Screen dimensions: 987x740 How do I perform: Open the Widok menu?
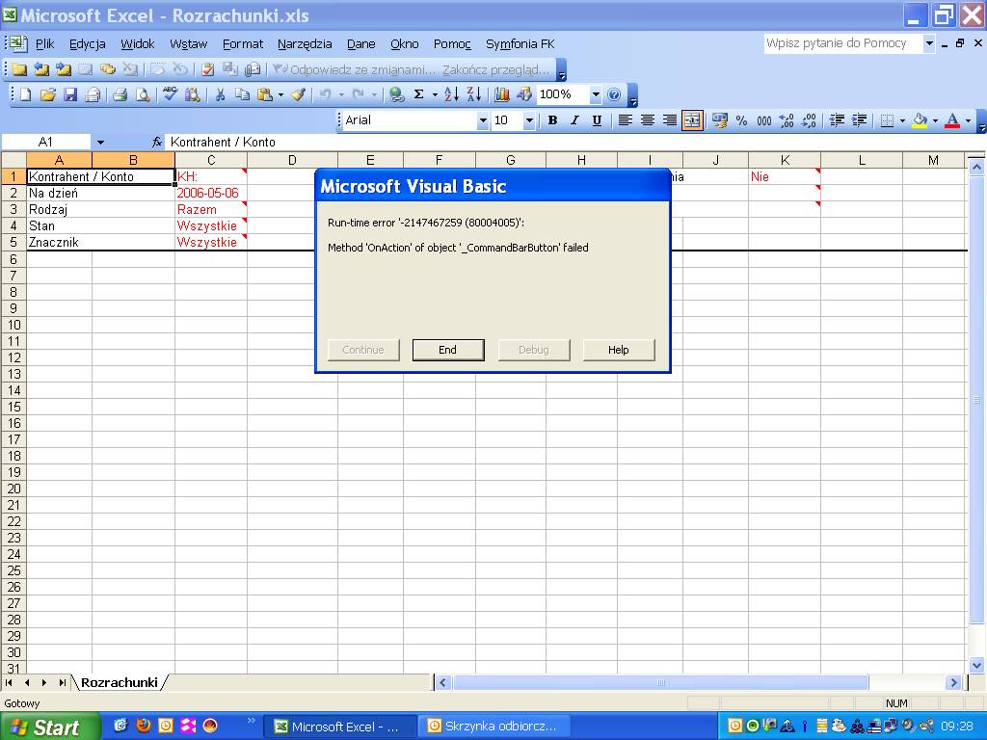click(x=137, y=44)
